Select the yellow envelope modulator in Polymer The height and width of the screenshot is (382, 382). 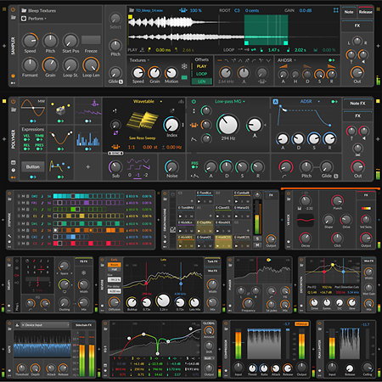[59, 166]
